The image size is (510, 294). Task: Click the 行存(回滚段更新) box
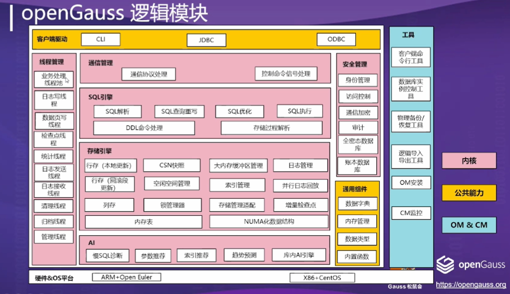110,184
